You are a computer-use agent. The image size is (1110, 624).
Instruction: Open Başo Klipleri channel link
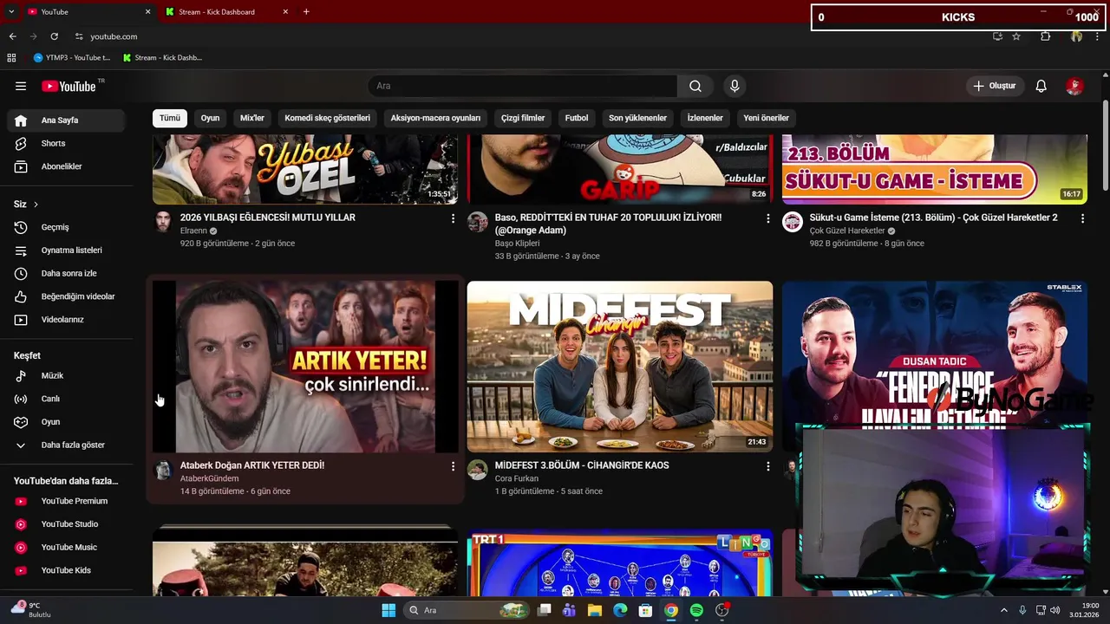517,244
